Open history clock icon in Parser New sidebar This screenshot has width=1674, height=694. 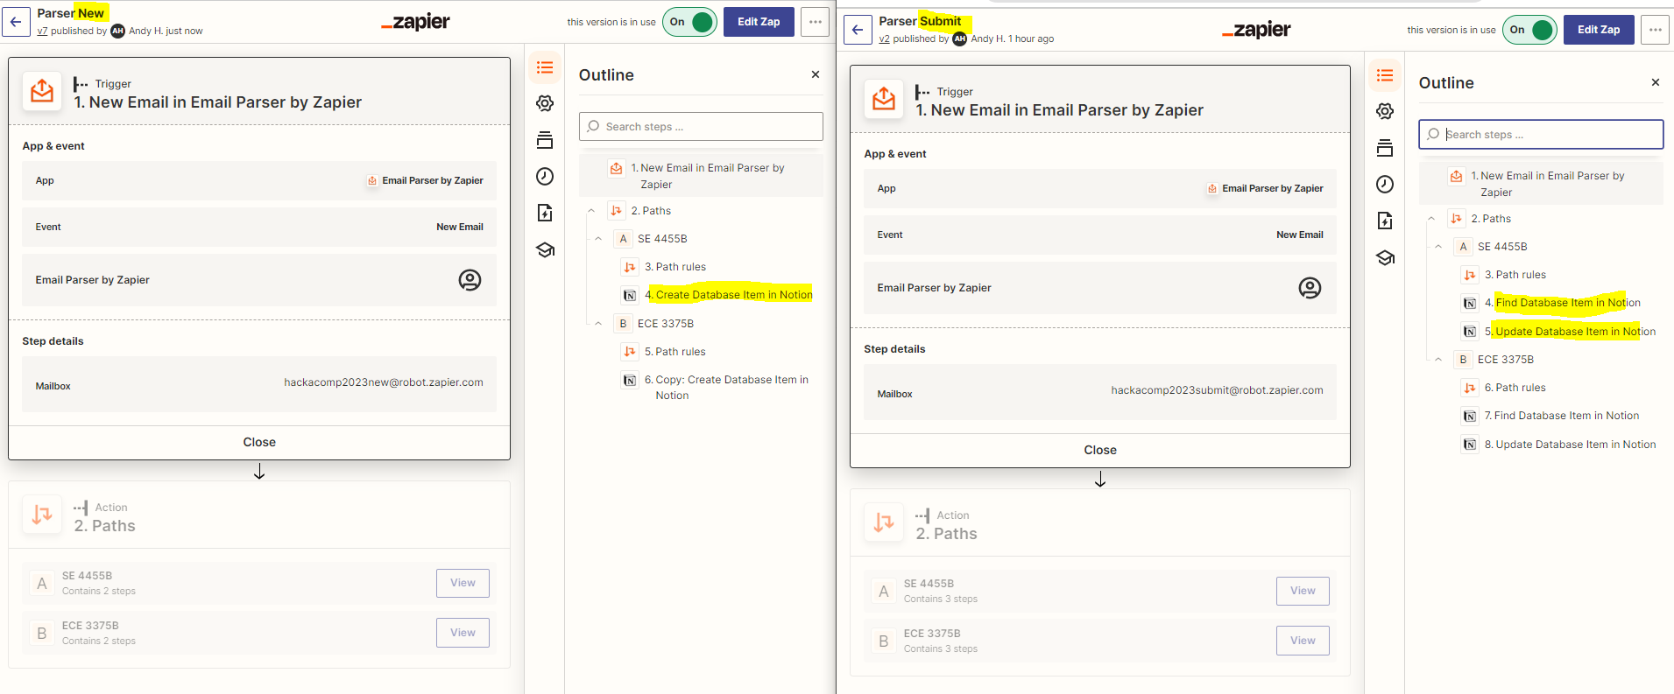point(545,177)
